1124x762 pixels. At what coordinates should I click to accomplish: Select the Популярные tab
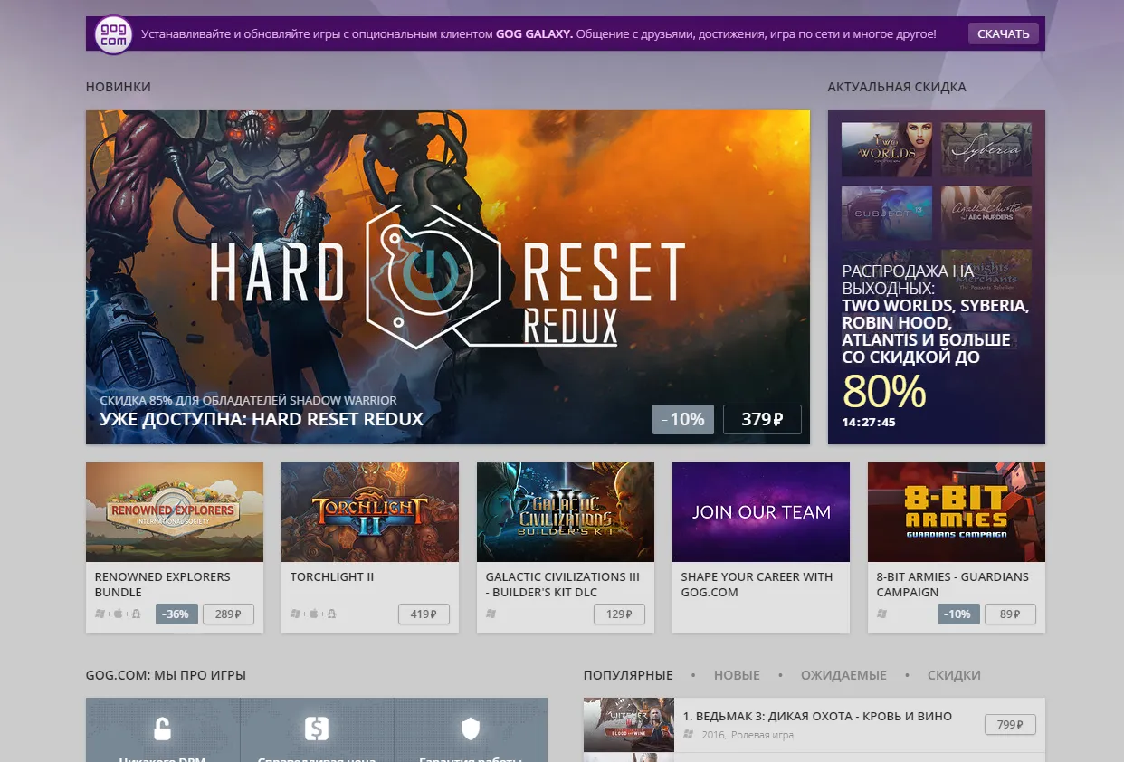coord(628,675)
